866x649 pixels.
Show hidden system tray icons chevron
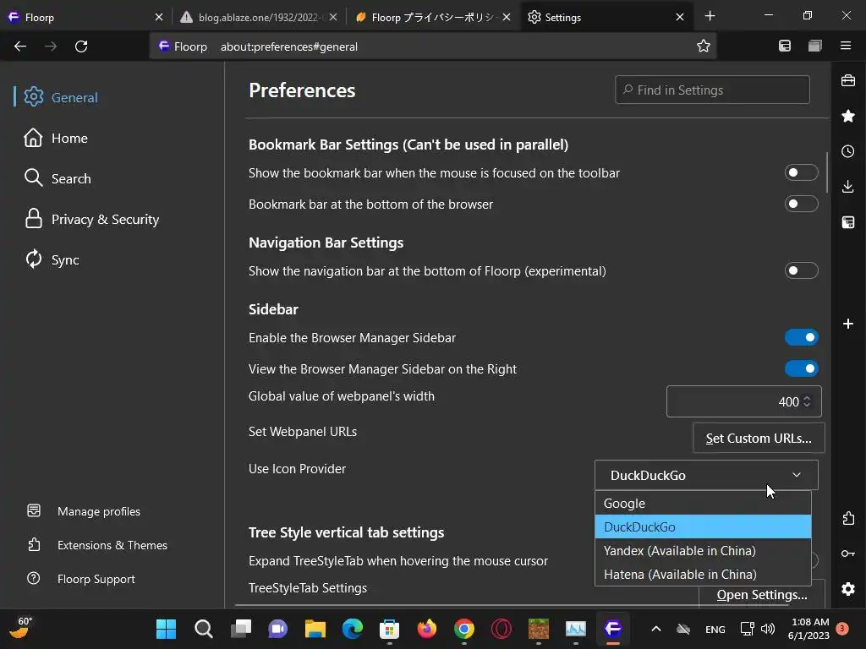point(656,629)
